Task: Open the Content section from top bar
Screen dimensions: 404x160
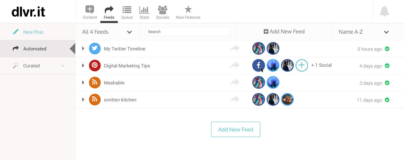Action: coord(90,13)
